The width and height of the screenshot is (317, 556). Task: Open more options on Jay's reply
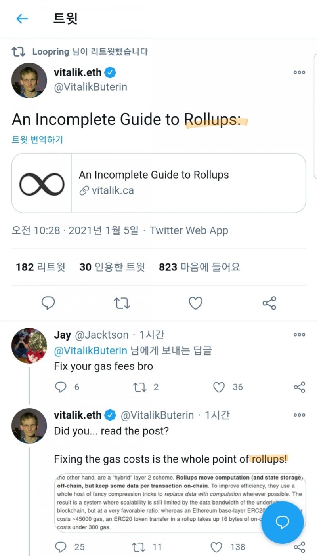[299, 335]
